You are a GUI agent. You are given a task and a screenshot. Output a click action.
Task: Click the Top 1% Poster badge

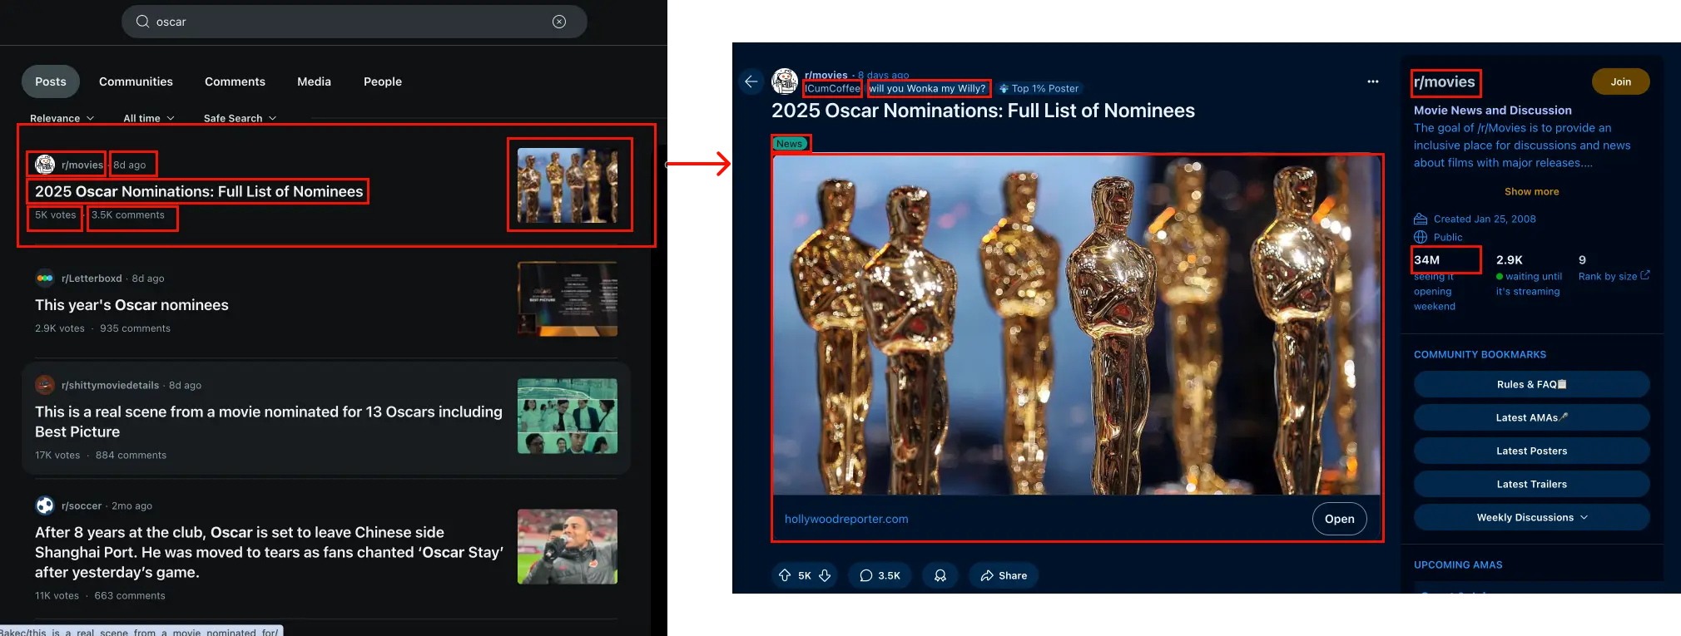click(1039, 88)
